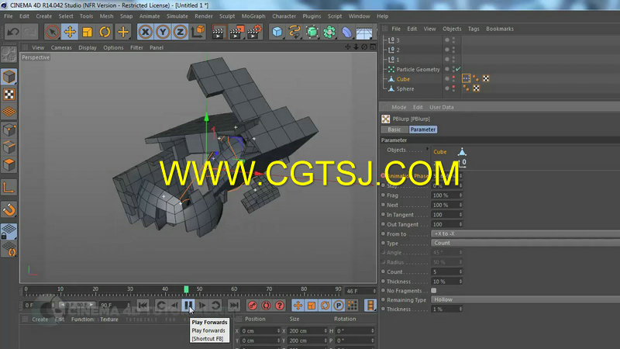
Task: Open the MoGraph menu
Action: click(x=253, y=16)
